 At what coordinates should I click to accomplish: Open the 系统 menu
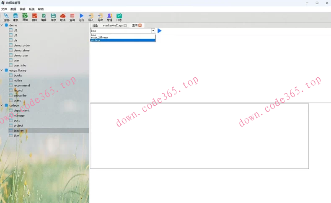32,9
